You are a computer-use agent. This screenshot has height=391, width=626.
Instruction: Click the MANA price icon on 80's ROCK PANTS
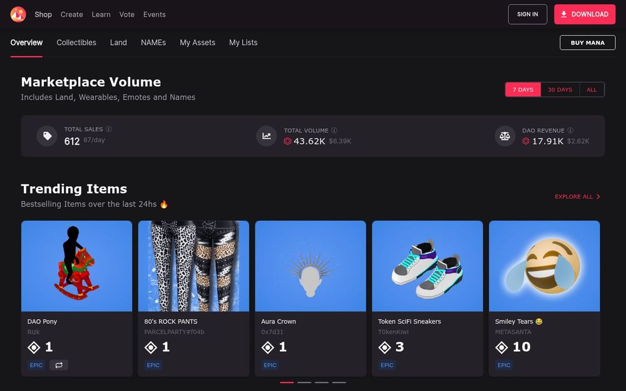tap(151, 347)
